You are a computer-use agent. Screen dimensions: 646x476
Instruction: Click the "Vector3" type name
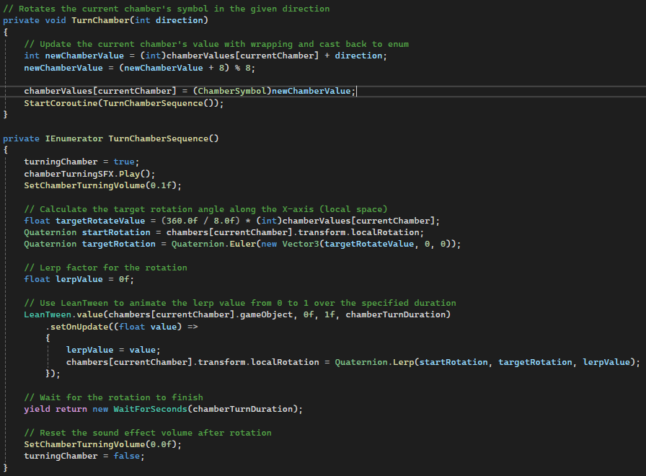point(301,244)
